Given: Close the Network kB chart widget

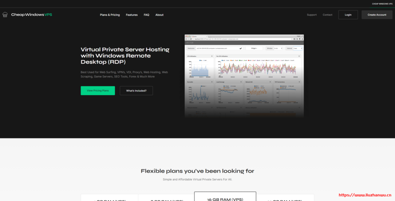Looking at the screenshot, I should pyautogui.click(x=270, y=82).
